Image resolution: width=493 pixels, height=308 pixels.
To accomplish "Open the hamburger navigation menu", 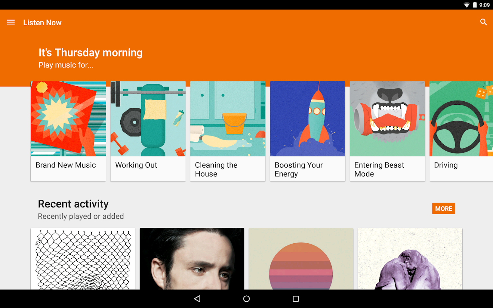I will [x=11, y=22].
